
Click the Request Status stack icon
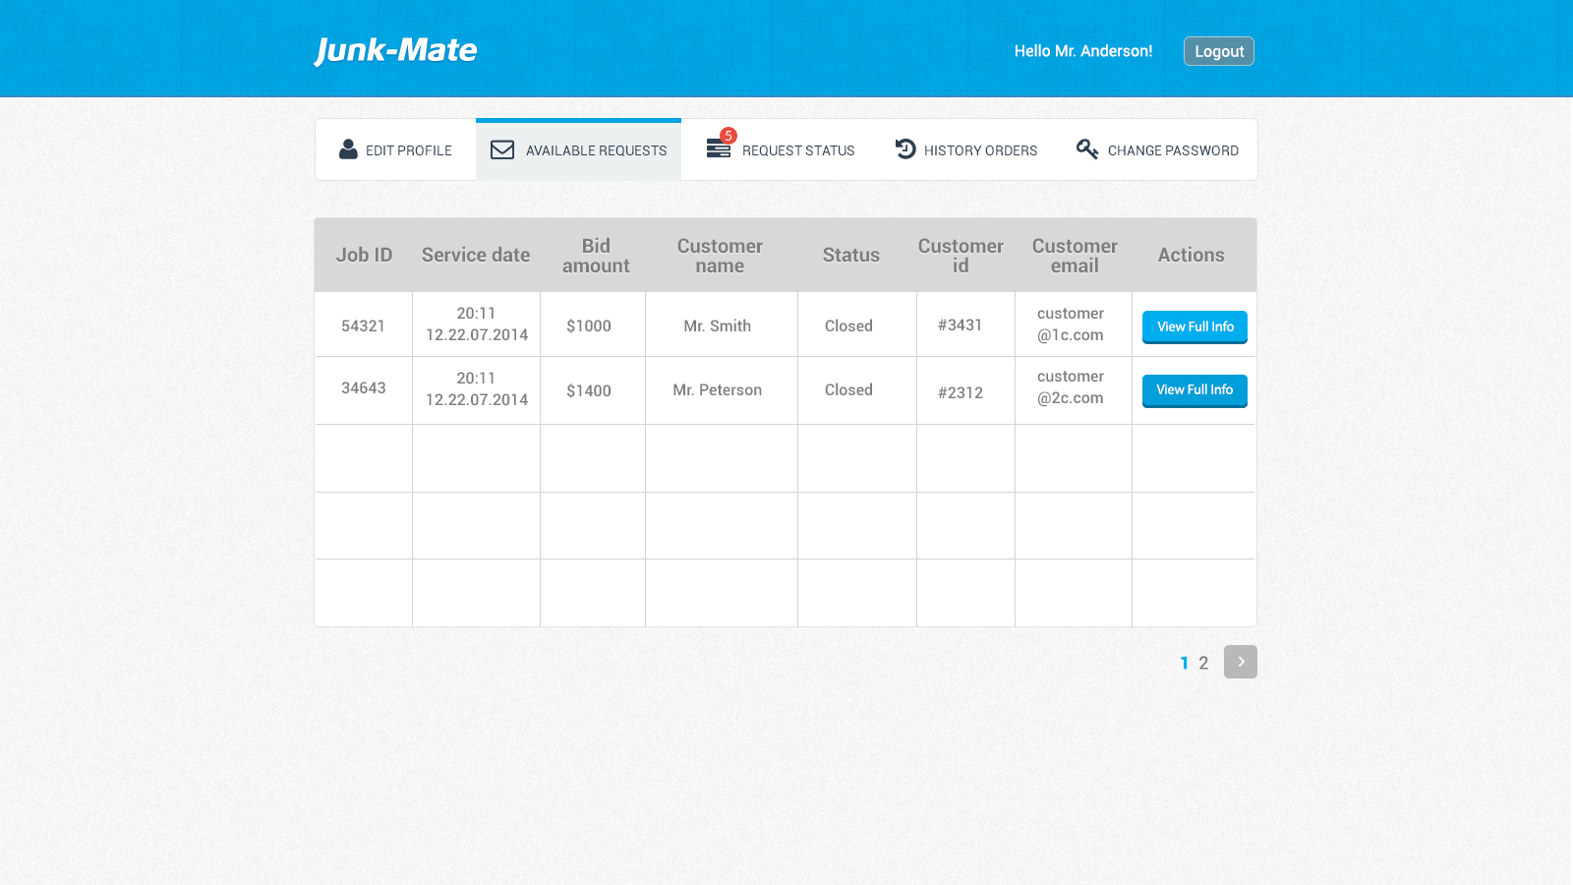[x=718, y=149]
